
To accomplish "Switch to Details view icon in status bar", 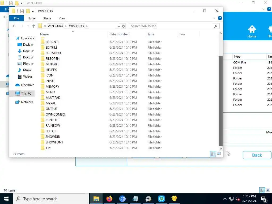I will 213,154.
